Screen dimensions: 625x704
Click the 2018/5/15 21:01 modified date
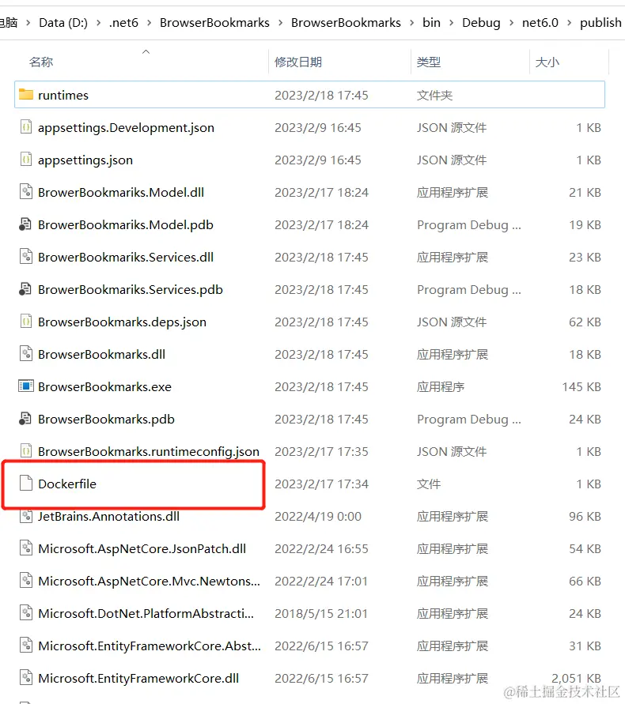pyautogui.click(x=321, y=613)
